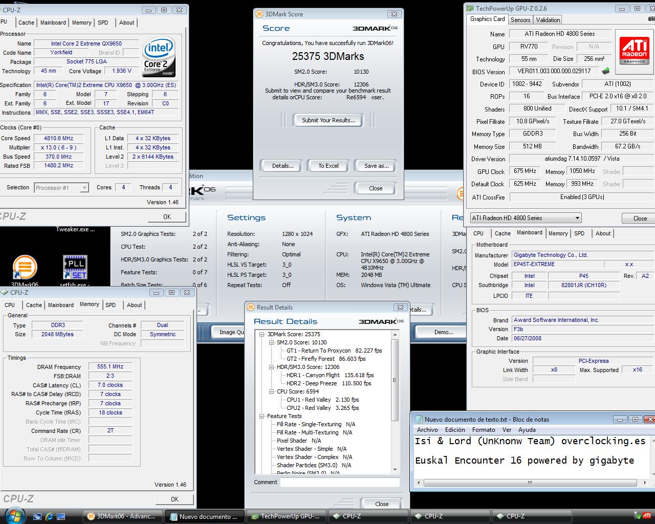The image size is (655, 524).
Task: Select HDR1 - Canyon Flight row
Action: (330, 375)
